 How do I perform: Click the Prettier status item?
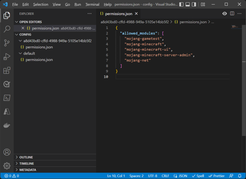[216, 176]
